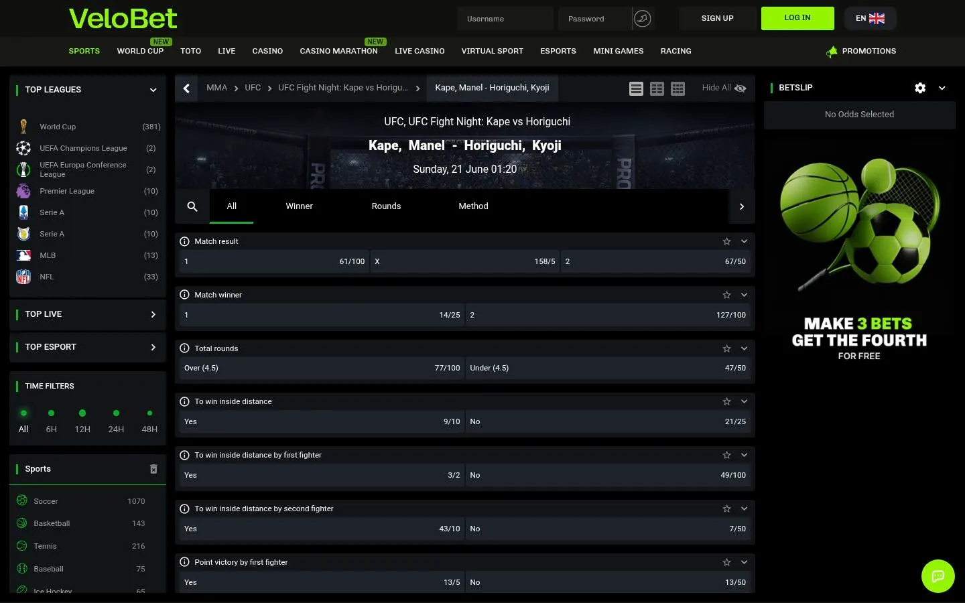Focus the Username field
The width and height of the screenshot is (965, 603).
point(505,19)
